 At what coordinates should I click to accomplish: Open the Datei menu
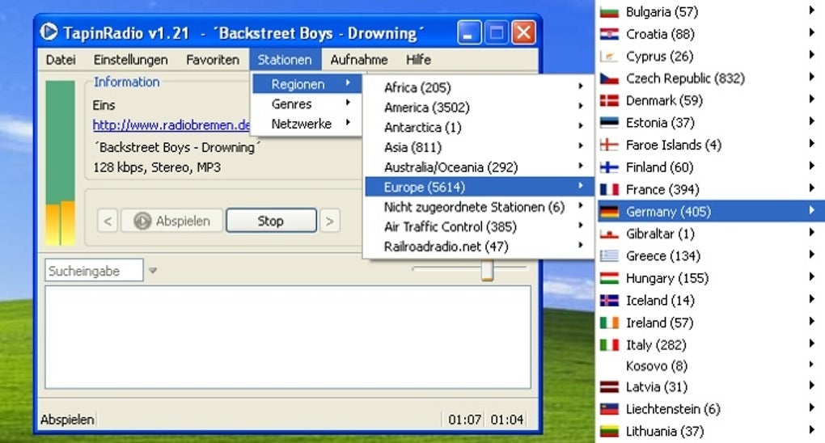point(61,60)
